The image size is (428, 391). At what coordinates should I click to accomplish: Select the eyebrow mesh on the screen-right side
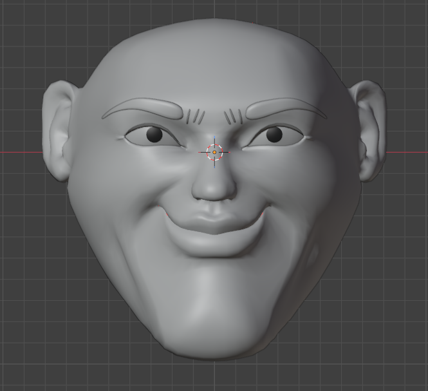(x=286, y=108)
